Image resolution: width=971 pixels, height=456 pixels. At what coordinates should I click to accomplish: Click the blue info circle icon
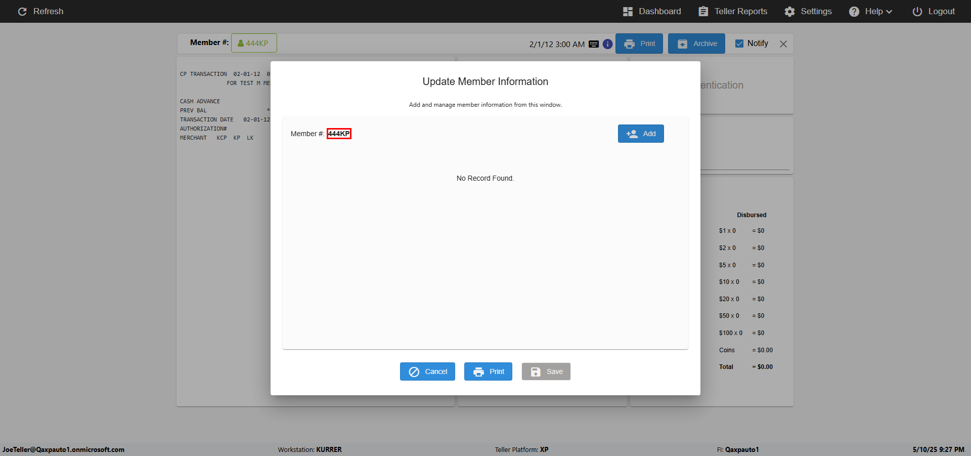pos(607,44)
